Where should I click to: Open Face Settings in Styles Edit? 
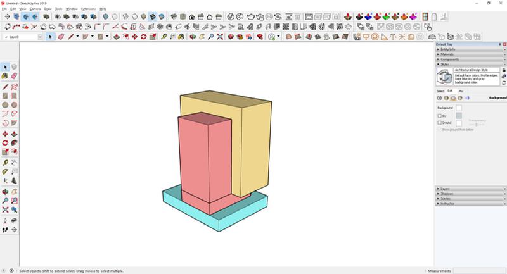click(446, 98)
